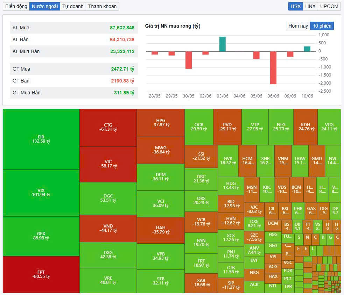
Task: Open the DPM 36.11 tỷ tile
Action: [x=161, y=177]
